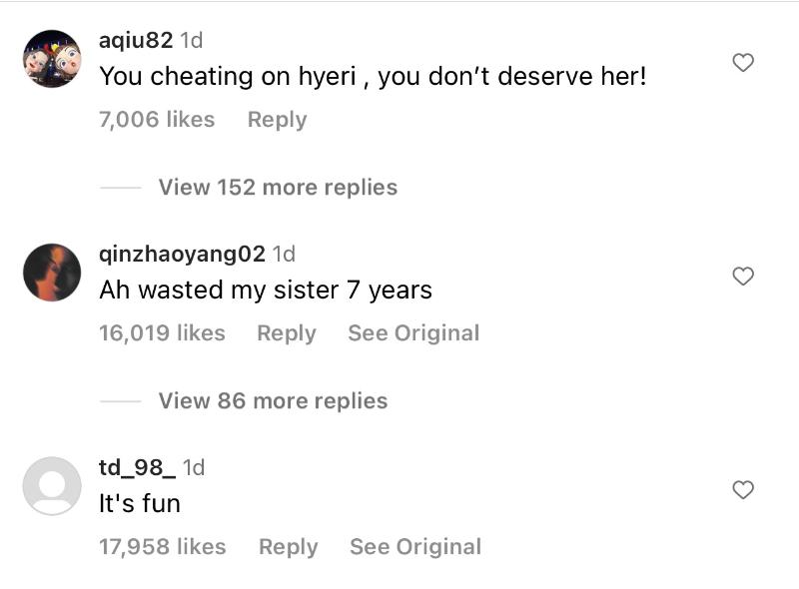This screenshot has height=589, width=799.
Task: View the 7,006 likes list
Action: (157, 120)
